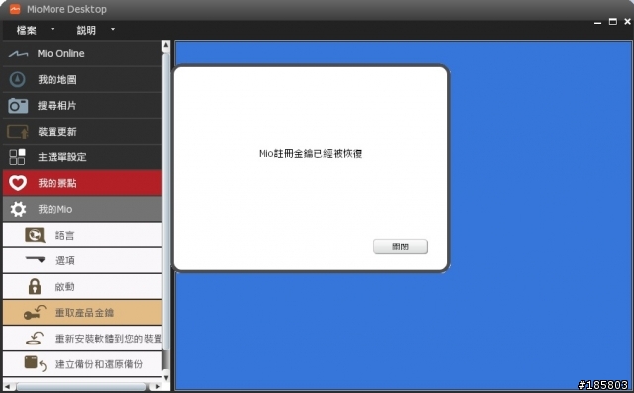The width and height of the screenshot is (634, 393).
Task: Click the device update icon for 裝置更新
Action: (18, 132)
